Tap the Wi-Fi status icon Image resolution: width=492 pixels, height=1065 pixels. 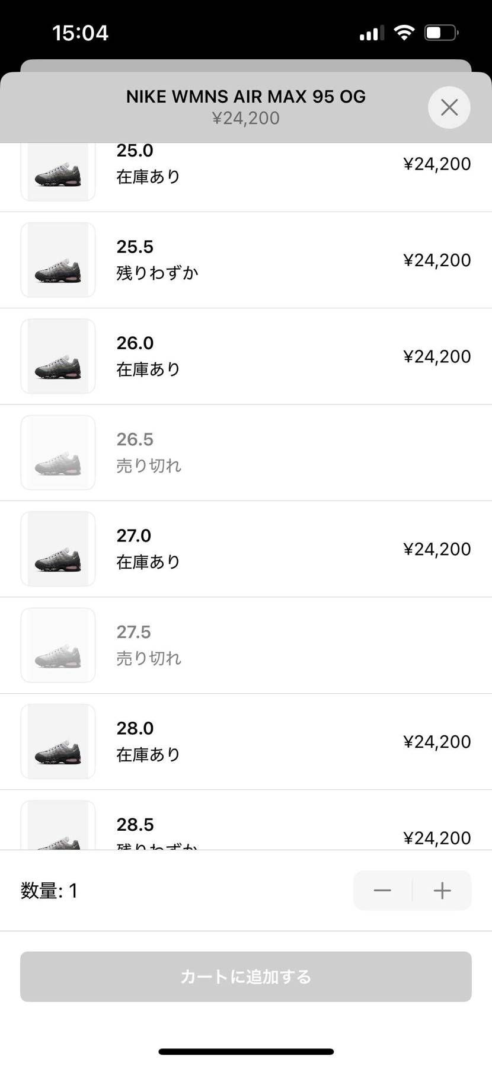click(404, 33)
